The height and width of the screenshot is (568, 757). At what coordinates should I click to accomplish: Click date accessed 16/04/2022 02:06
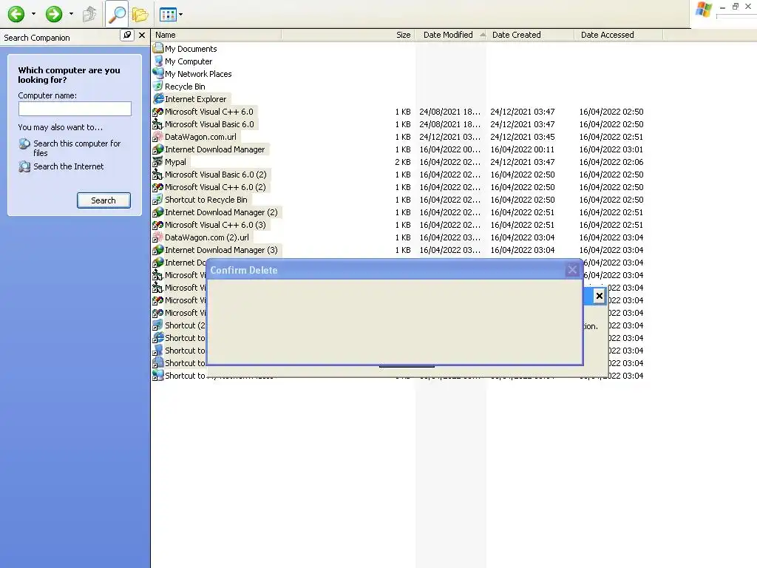point(611,162)
